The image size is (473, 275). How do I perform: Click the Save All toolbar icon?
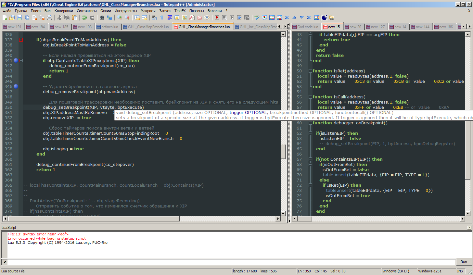pos(27,18)
